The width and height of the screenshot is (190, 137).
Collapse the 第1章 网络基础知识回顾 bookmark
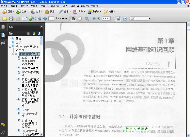10,47
